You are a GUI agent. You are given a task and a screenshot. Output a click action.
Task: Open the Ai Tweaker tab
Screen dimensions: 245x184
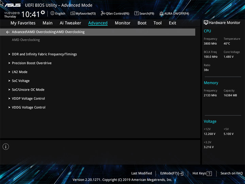tap(70, 23)
